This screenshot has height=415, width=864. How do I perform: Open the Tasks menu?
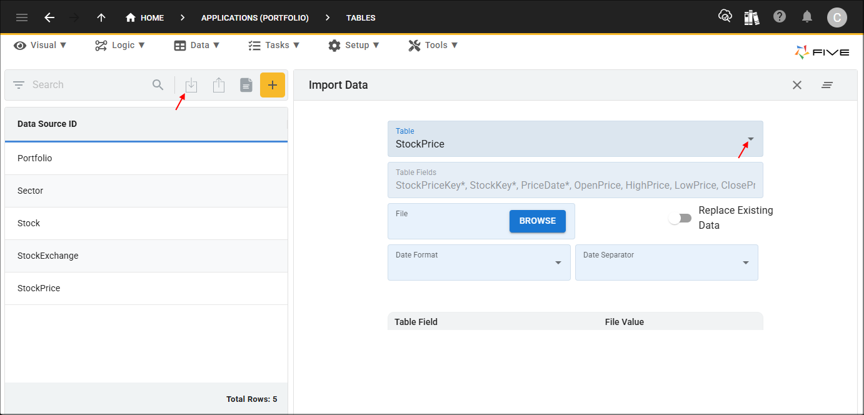click(274, 45)
